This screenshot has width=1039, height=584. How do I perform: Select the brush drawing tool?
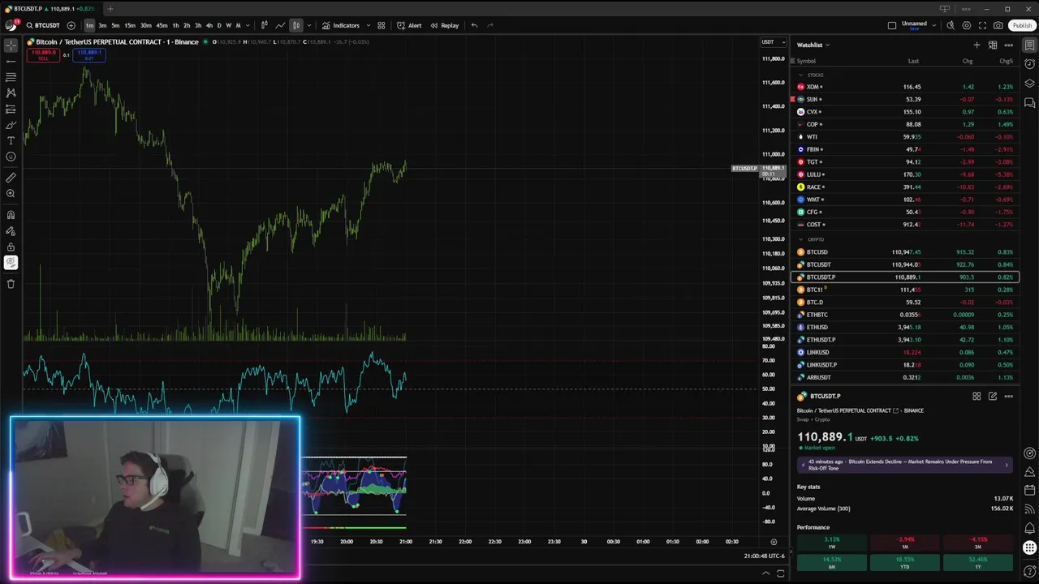point(11,125)
